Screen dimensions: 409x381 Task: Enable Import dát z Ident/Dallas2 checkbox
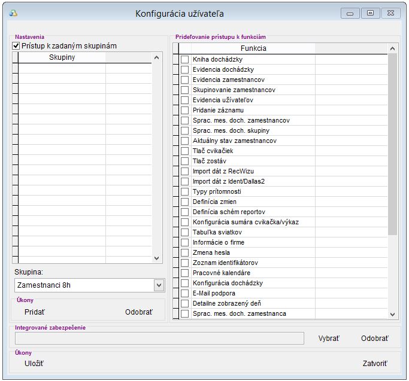[x=184, y=181]
